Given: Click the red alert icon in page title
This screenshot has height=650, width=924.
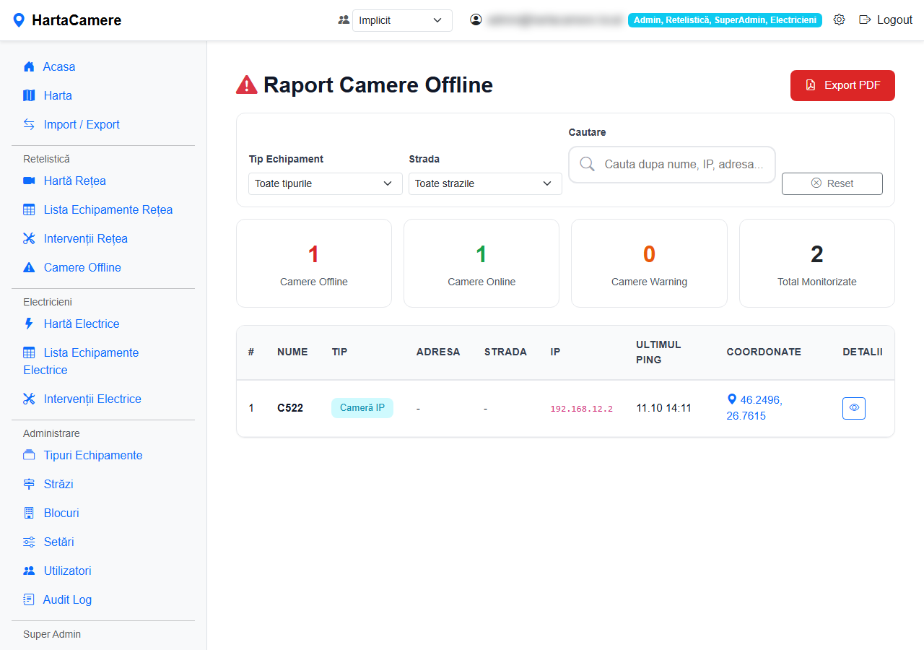Looking at the screenshot, I should (x=247, y=85).
